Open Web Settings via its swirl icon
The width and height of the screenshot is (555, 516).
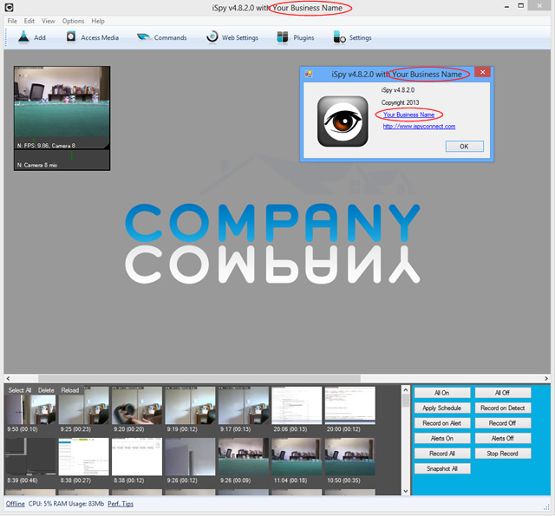(212, 36)
